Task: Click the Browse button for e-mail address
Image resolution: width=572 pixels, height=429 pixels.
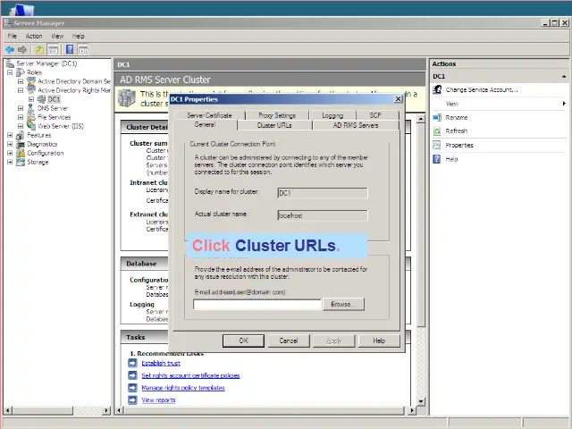Action: pyautogui.click(x=343, y=304)
